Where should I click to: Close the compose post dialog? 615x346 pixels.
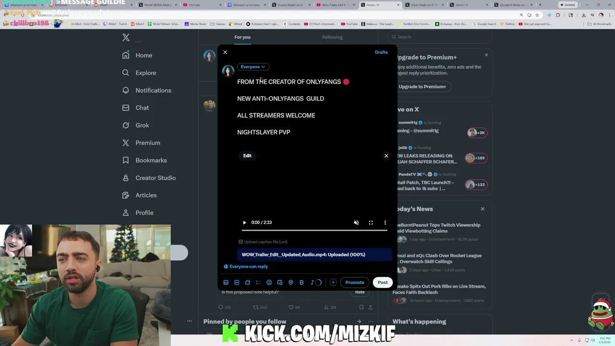point(225,52)
